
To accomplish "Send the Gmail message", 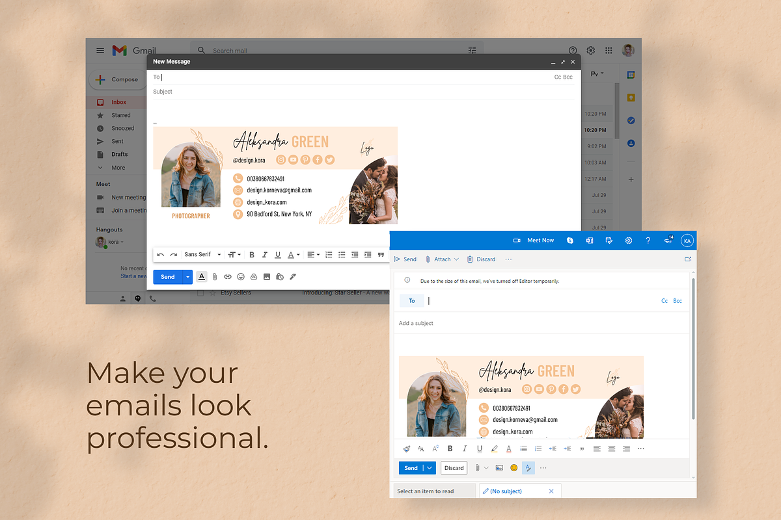I will tap(168, 277).
